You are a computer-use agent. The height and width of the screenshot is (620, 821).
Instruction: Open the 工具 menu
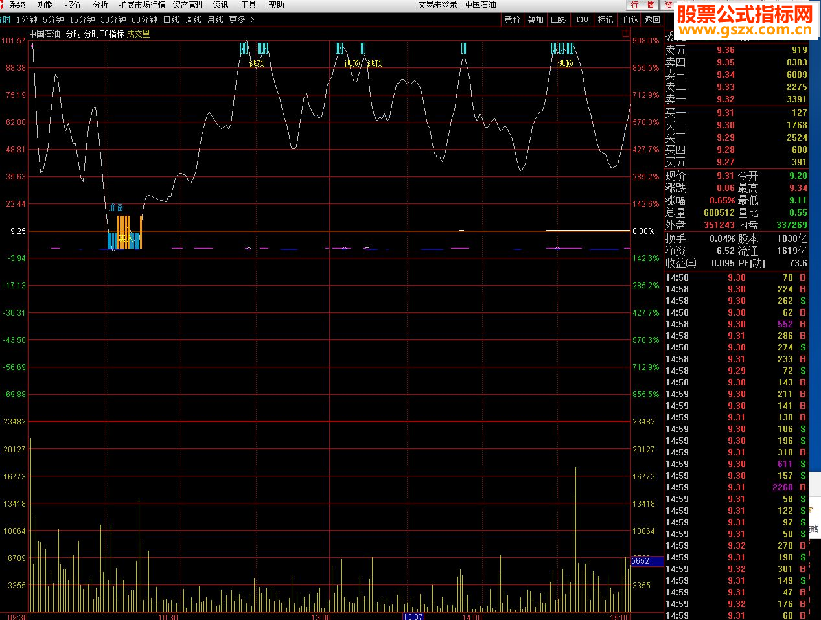[x=248, y=5]
